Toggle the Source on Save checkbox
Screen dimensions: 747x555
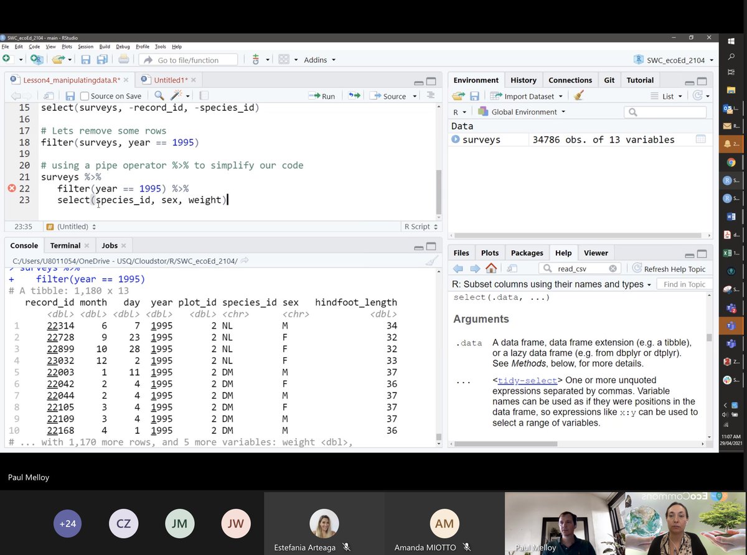point(85,96)
